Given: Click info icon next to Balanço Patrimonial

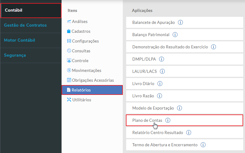Looking at the screenshot, I should (175, 35).
